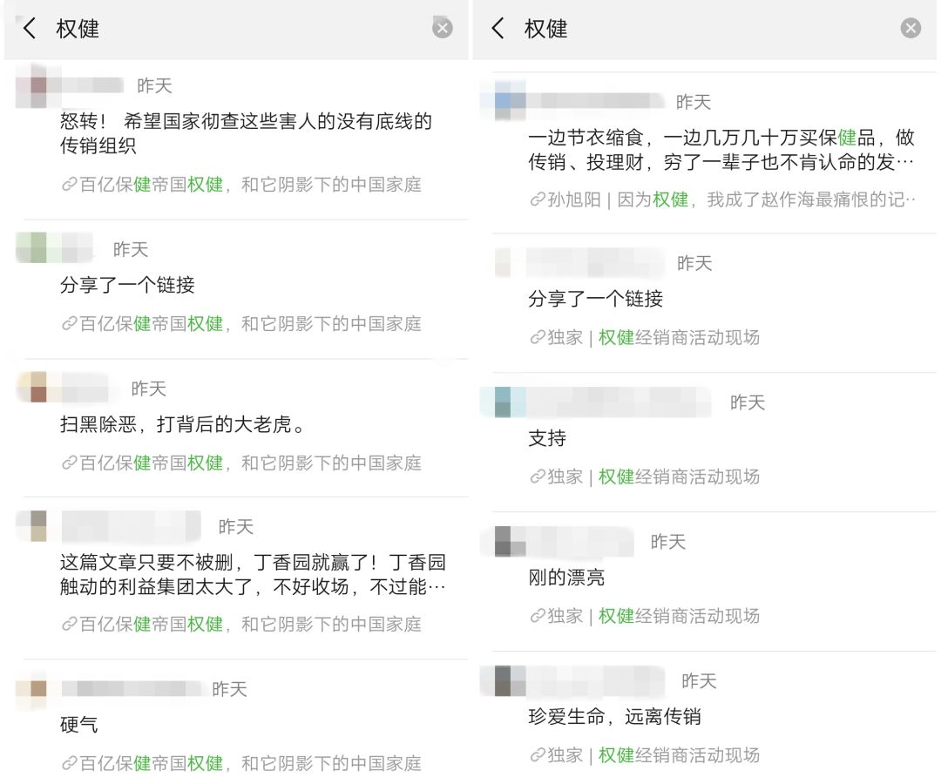Open 权健经销商活动现场 link under 支持

[645, 476]
